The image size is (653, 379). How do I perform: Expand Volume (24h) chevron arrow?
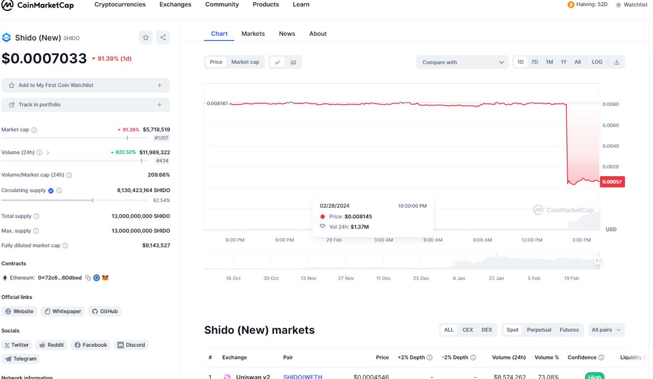point(48,153)
